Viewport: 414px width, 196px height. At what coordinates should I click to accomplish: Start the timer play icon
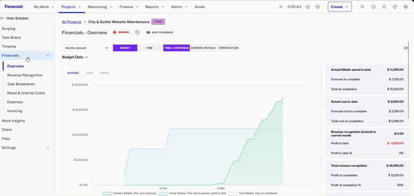click(x=281, y=7)
